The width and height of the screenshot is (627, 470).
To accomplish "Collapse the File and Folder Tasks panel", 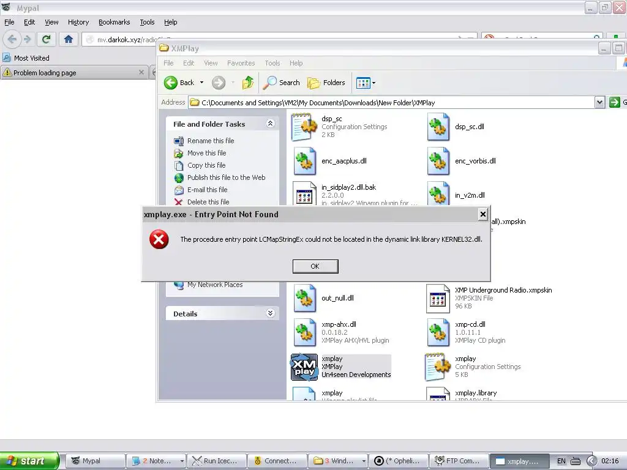I will coord(270,124).
